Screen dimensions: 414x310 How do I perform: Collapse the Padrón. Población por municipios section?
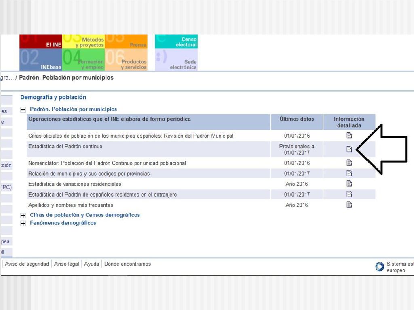coord(23,110)
